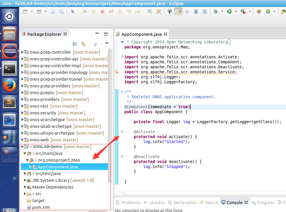Click the green Run button in toolbar
Image resolution: width=286 pixels, height=212 pixels.
tap(229, 12)
